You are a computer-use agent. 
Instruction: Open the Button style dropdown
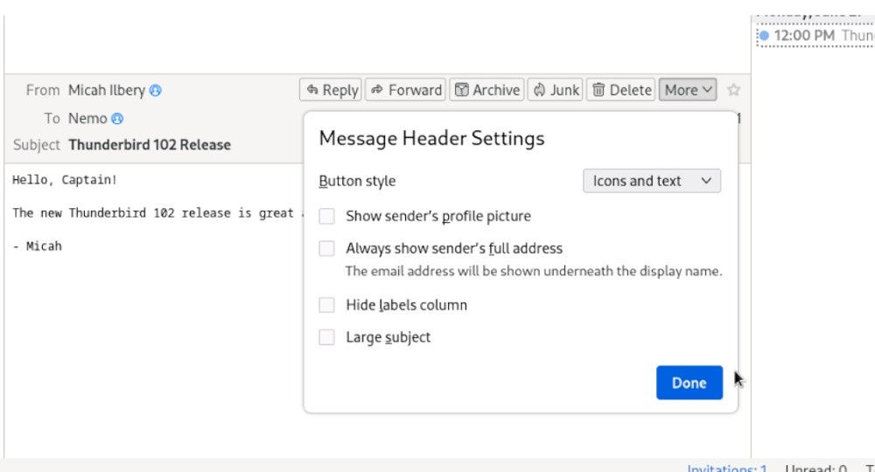pos(652,181)
